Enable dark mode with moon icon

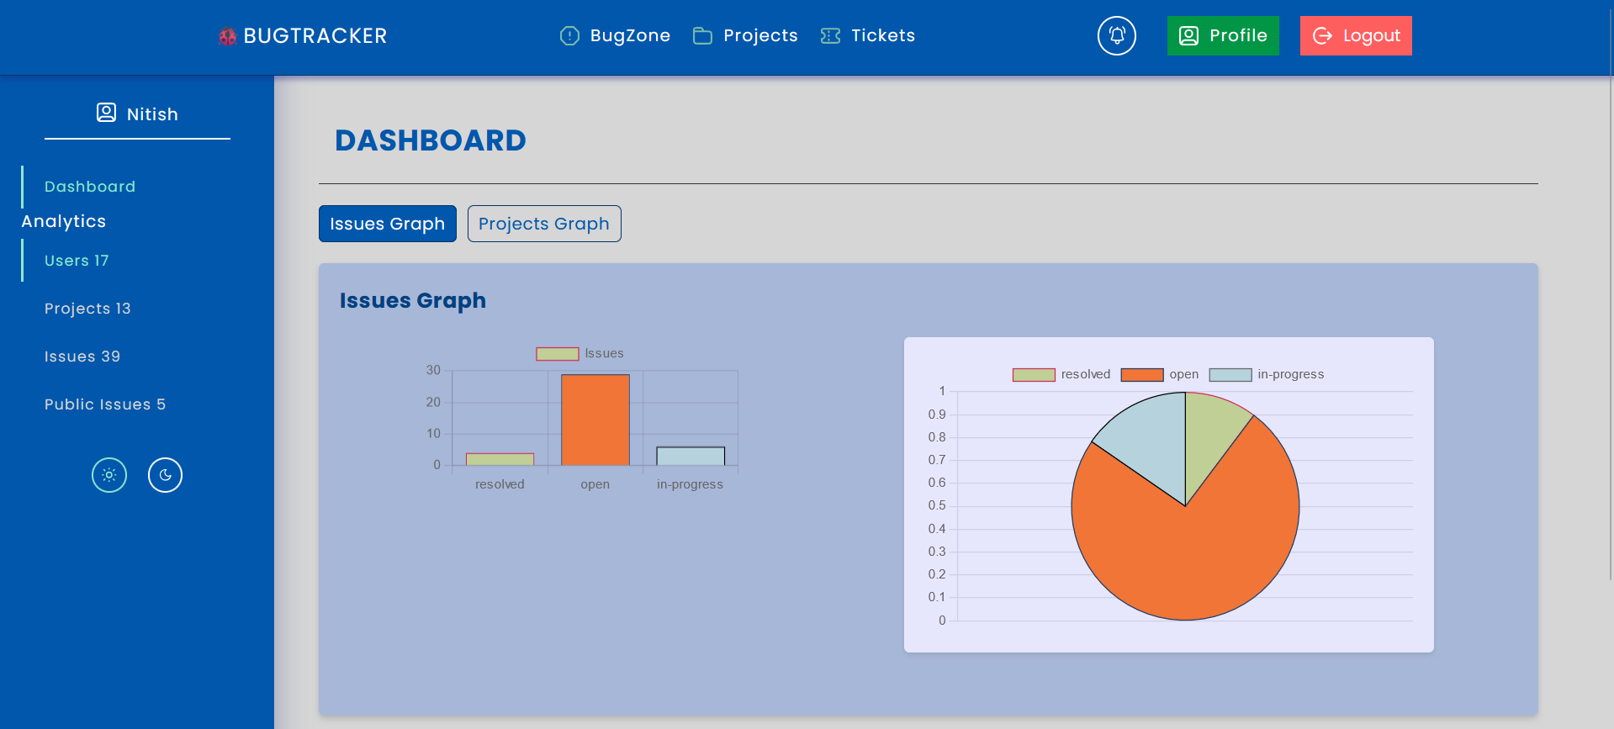point(165,475)
